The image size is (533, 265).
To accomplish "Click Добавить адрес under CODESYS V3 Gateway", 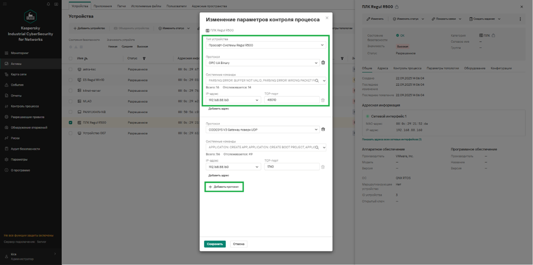I will 219,175.
